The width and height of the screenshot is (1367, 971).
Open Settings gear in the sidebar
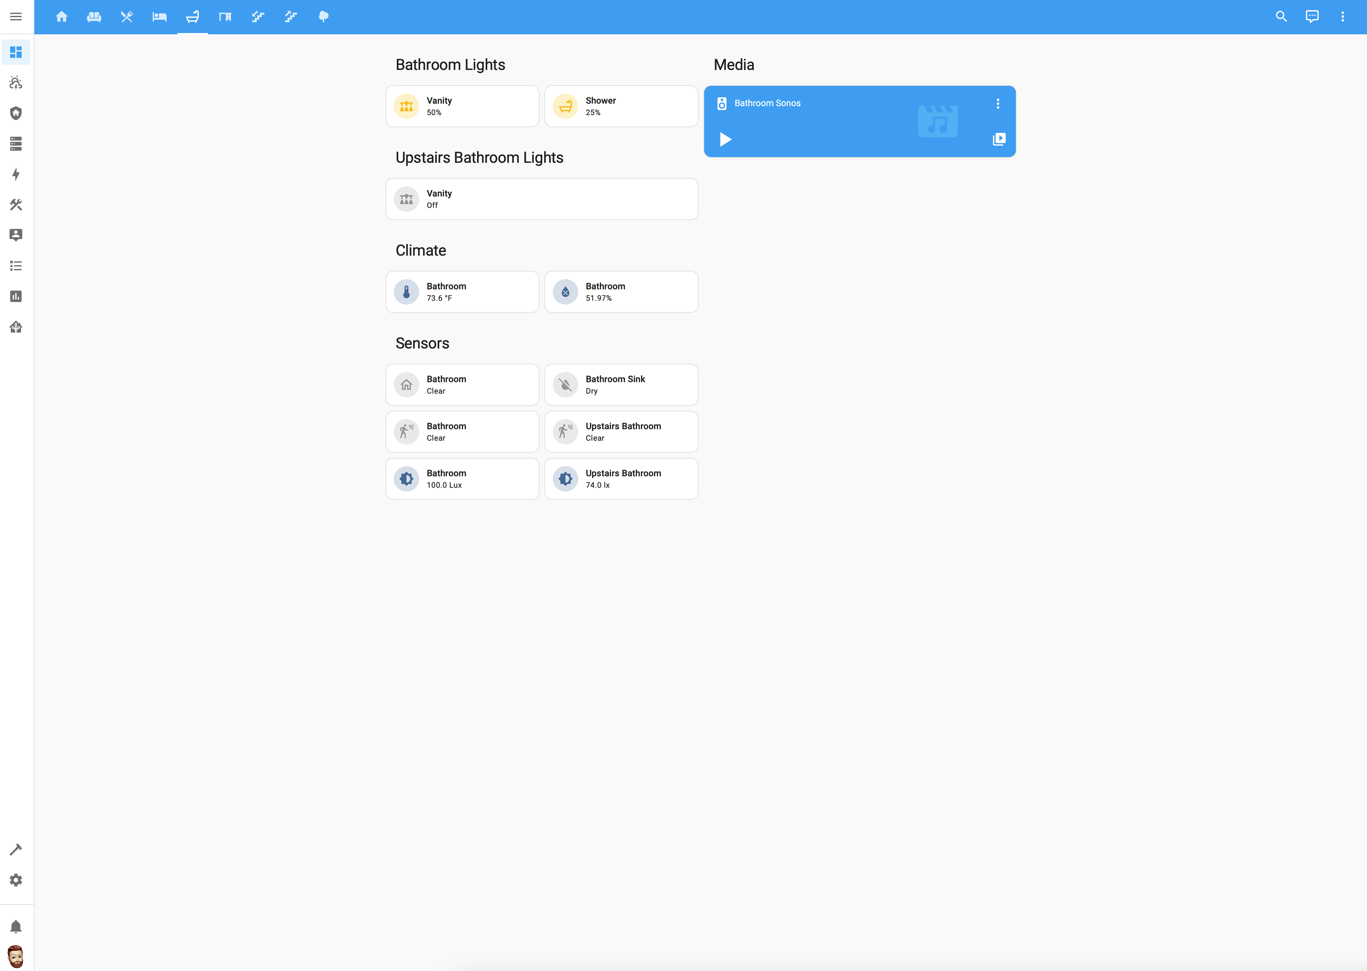[x=16, y=880]
